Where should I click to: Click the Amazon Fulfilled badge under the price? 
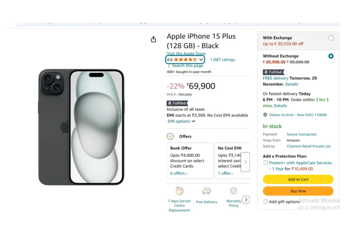pyautogui.click(x=177, y=103)
